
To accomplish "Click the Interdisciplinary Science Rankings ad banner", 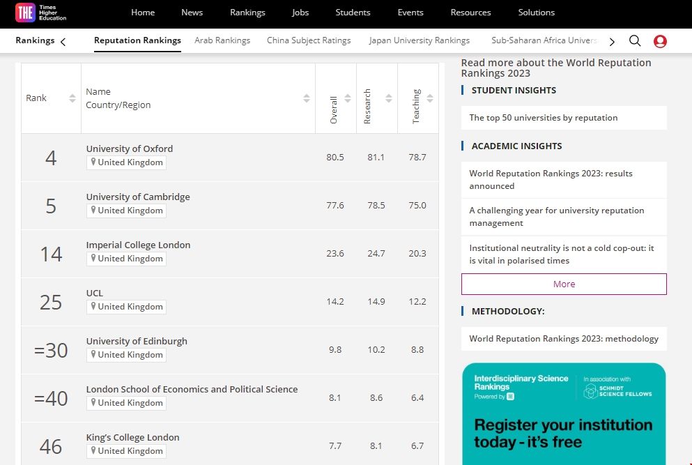I will pyautogui.click(x=564, y=414).
